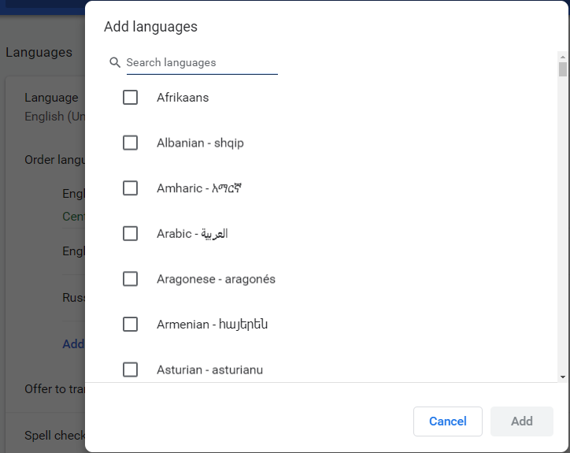Cancel the Add languages dialog

(448, 421)
